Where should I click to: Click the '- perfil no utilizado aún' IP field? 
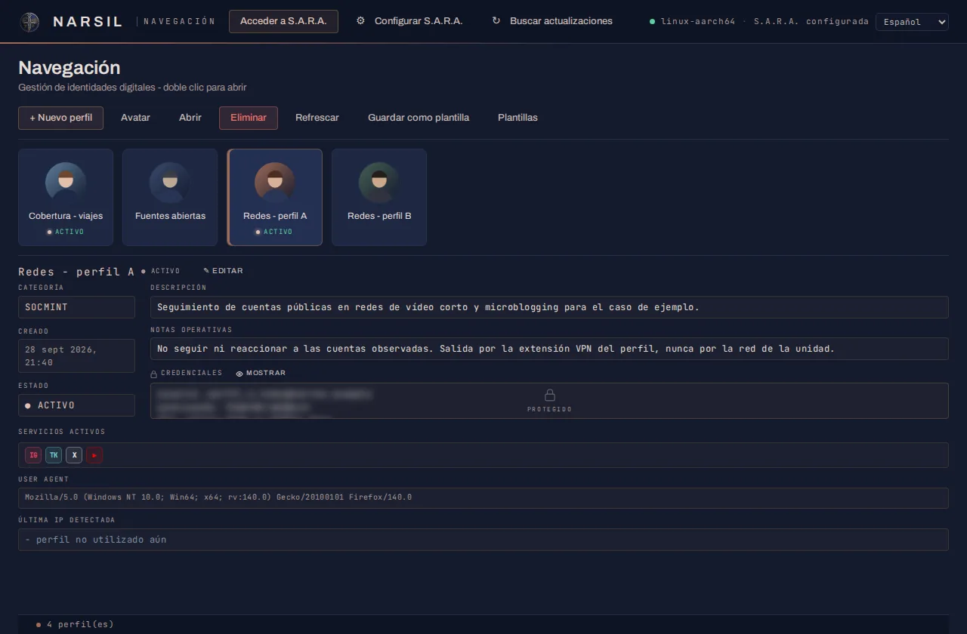tap(483, 540)
